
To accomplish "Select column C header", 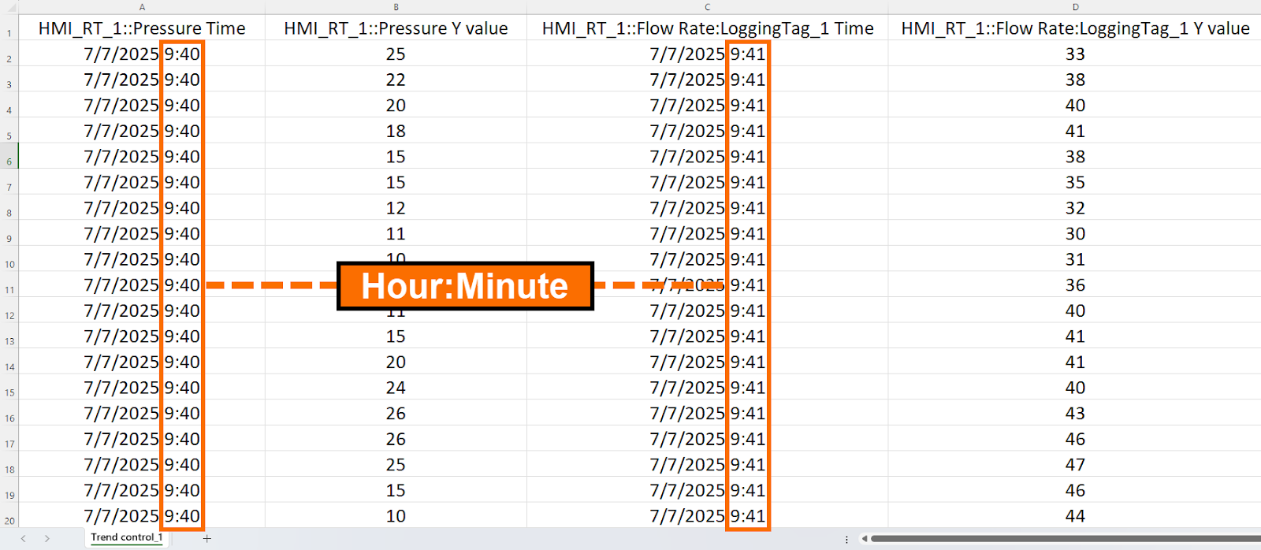I will 707,7.
